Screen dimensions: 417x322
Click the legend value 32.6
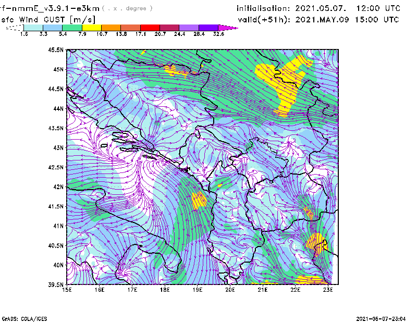click(218, 34)
